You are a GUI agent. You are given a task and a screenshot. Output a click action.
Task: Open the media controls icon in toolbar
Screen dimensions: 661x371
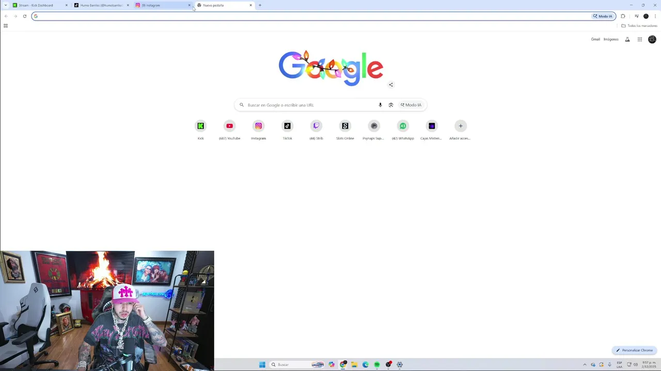pos(636,16)
